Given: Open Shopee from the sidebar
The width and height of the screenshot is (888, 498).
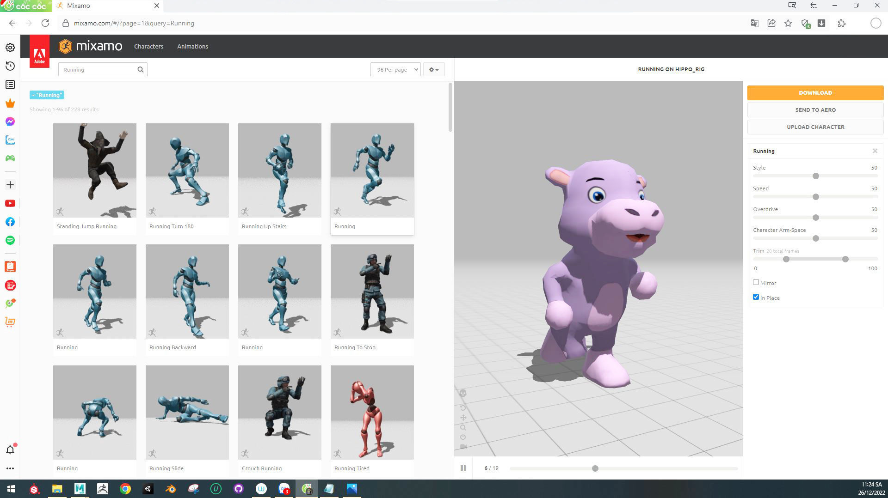Looking at the screenshot, I should point(10,267).
